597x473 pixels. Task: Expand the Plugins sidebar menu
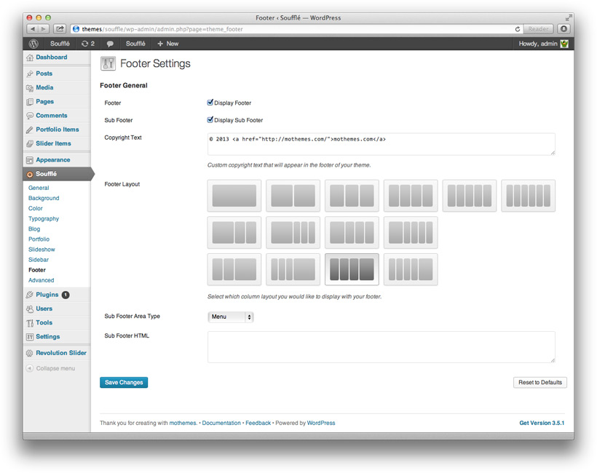click(47, 295)
